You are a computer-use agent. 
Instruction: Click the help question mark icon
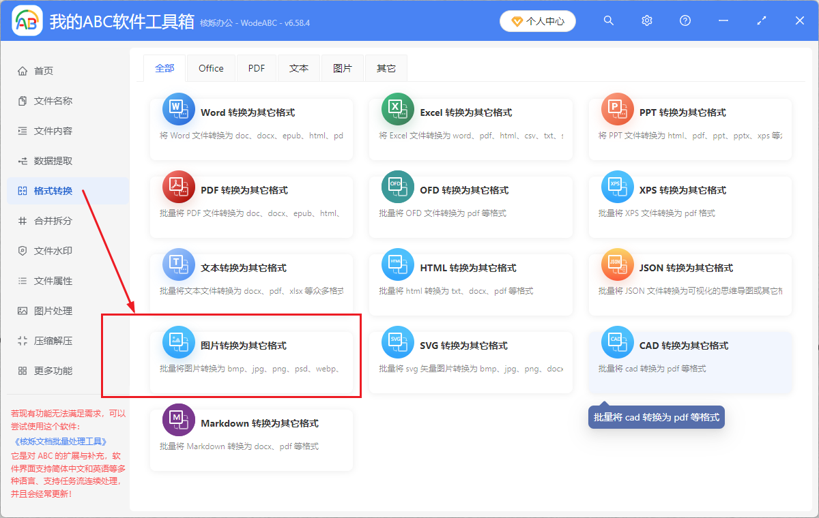point(685,21)
